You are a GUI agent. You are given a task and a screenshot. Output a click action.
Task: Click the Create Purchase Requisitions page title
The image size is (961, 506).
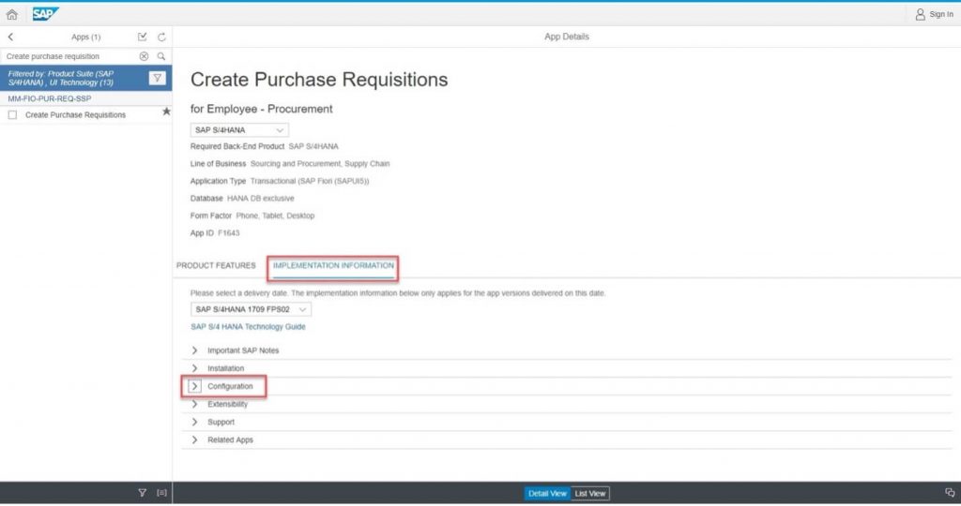319,80
